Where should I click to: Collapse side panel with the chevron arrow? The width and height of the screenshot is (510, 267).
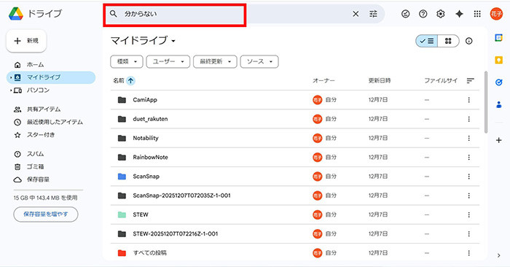[498, 255]
